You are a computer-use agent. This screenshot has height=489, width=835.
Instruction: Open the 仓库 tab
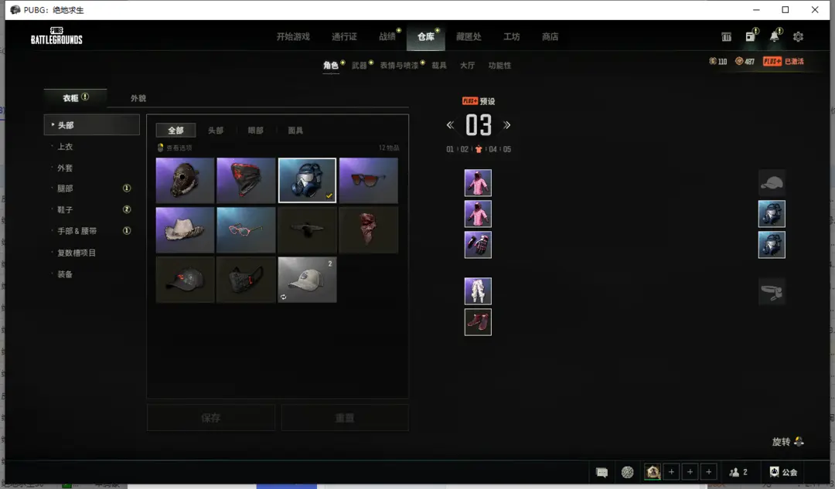pos(425,37)
